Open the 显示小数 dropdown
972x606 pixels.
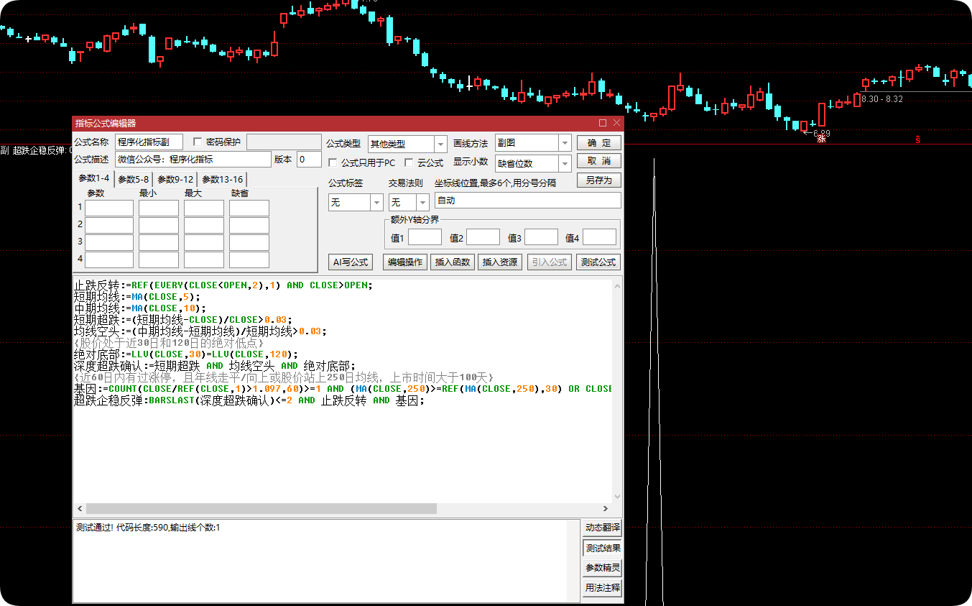[x=533, y=163]
